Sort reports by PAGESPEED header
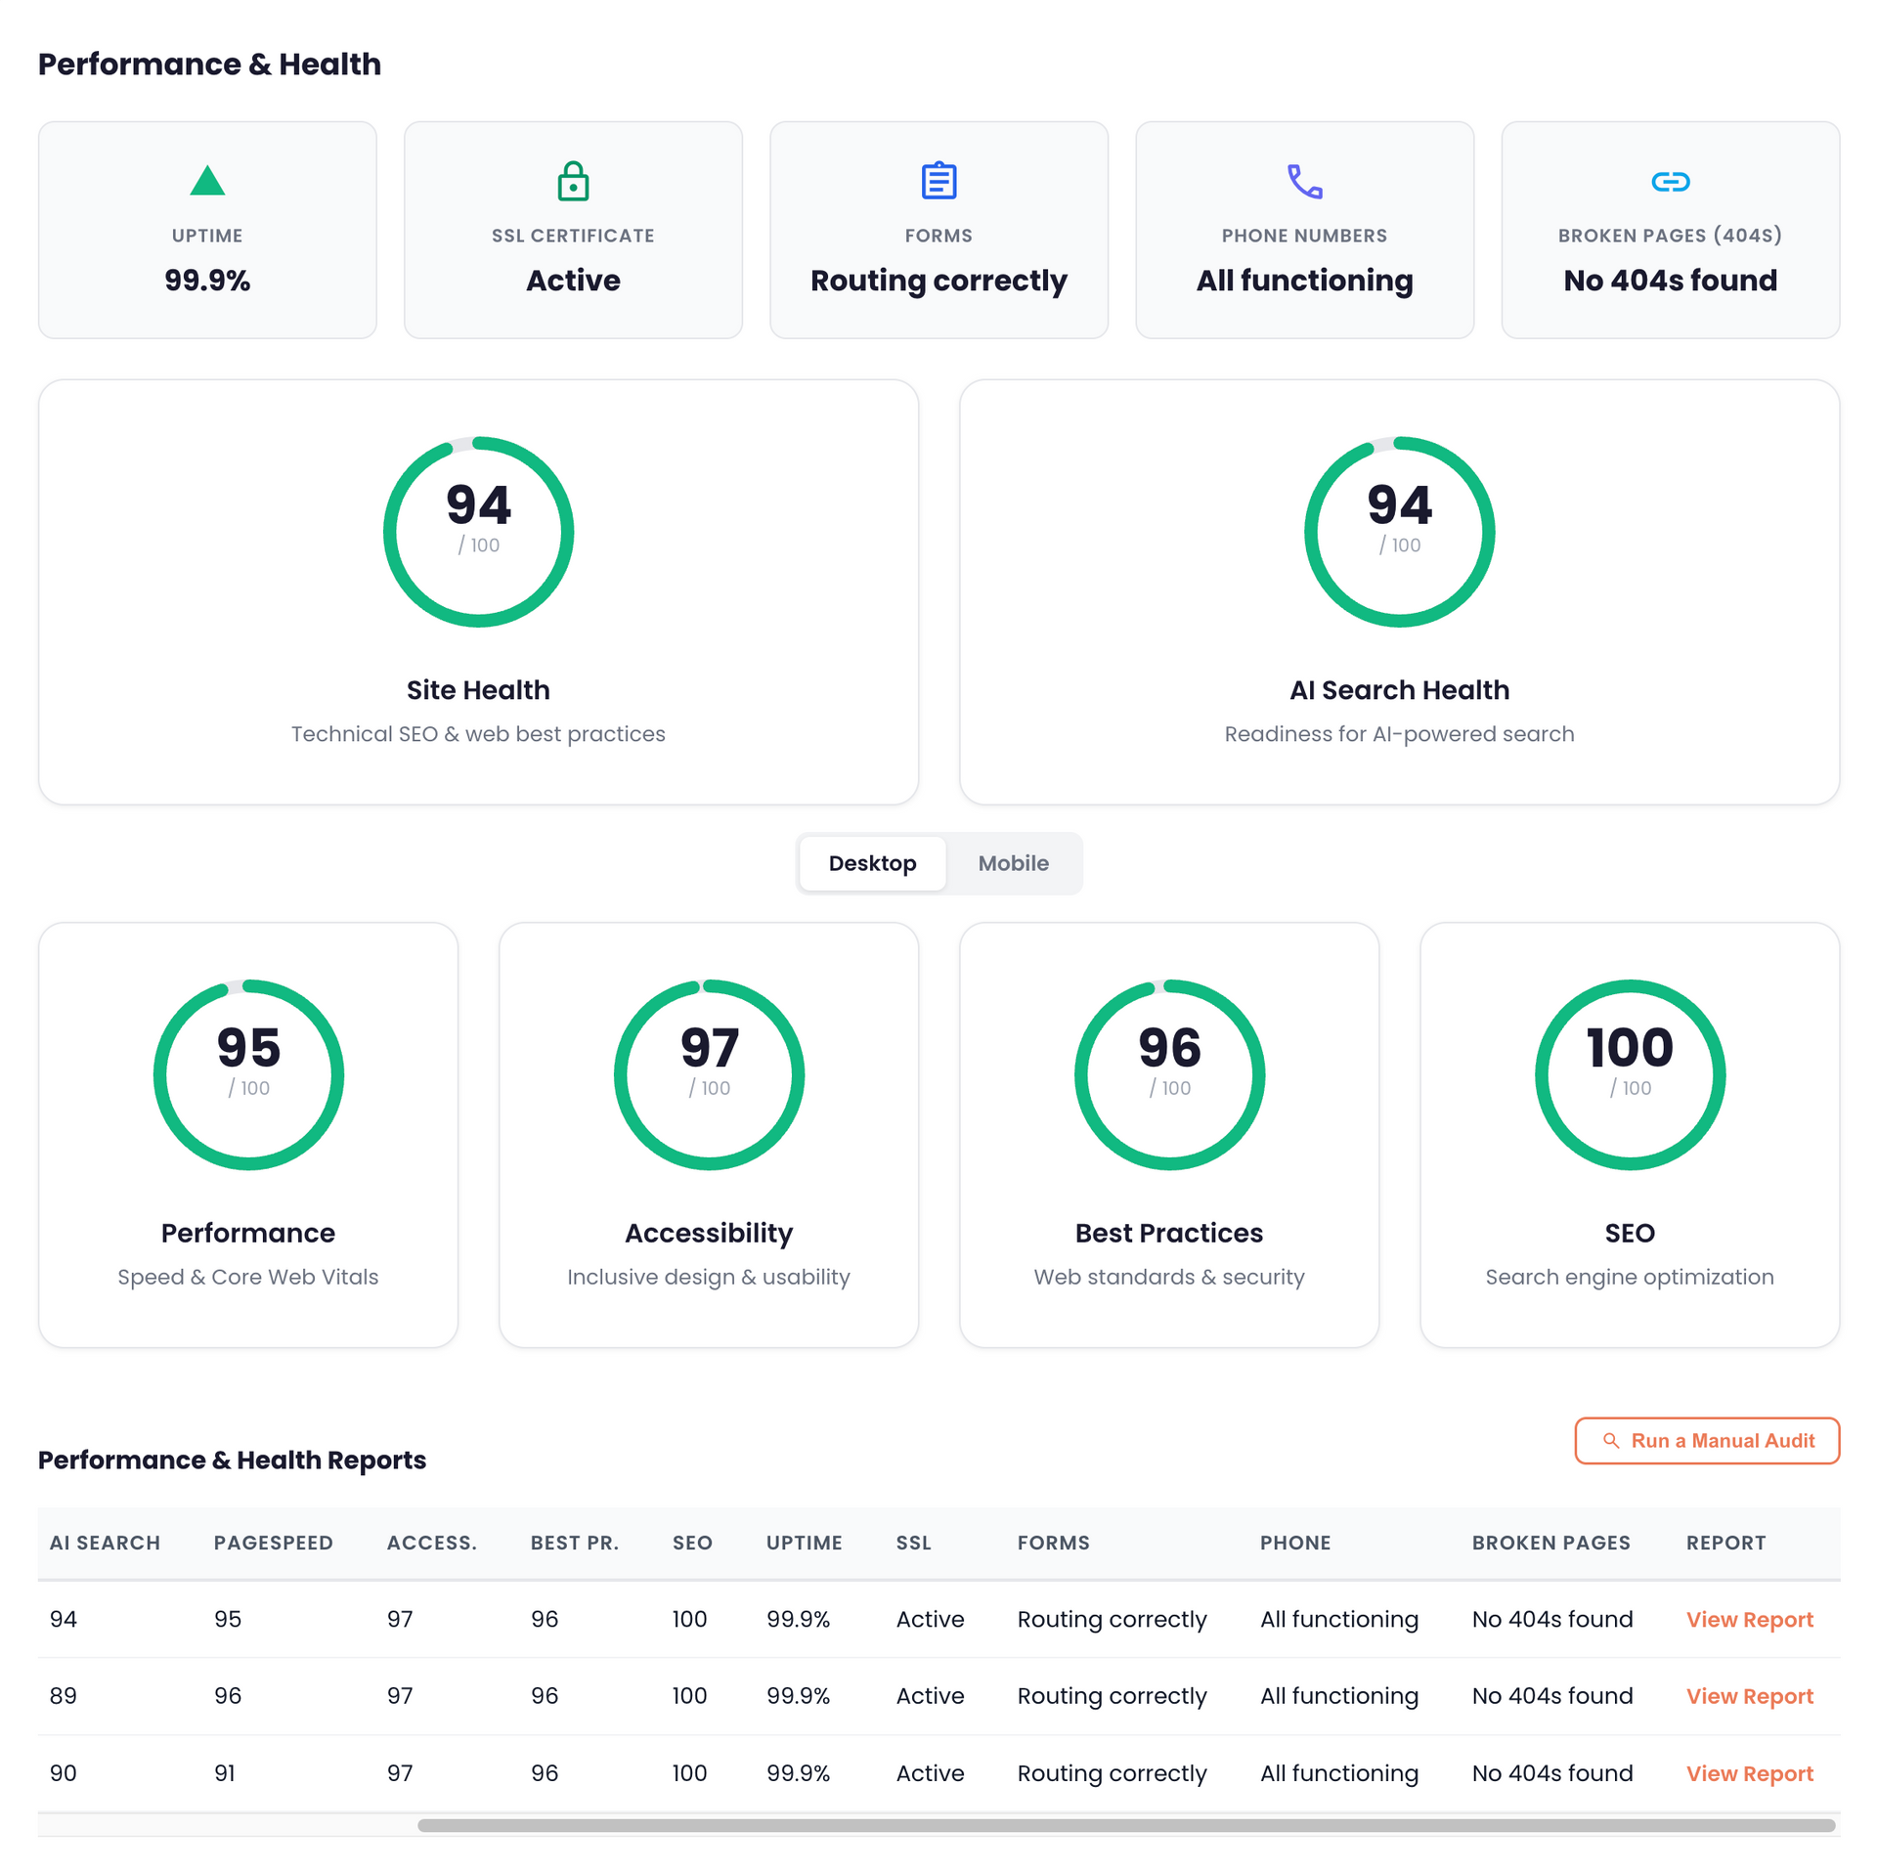Image resolution: width=1877 pixels, height=1874 pixels. pos(274,1543)
